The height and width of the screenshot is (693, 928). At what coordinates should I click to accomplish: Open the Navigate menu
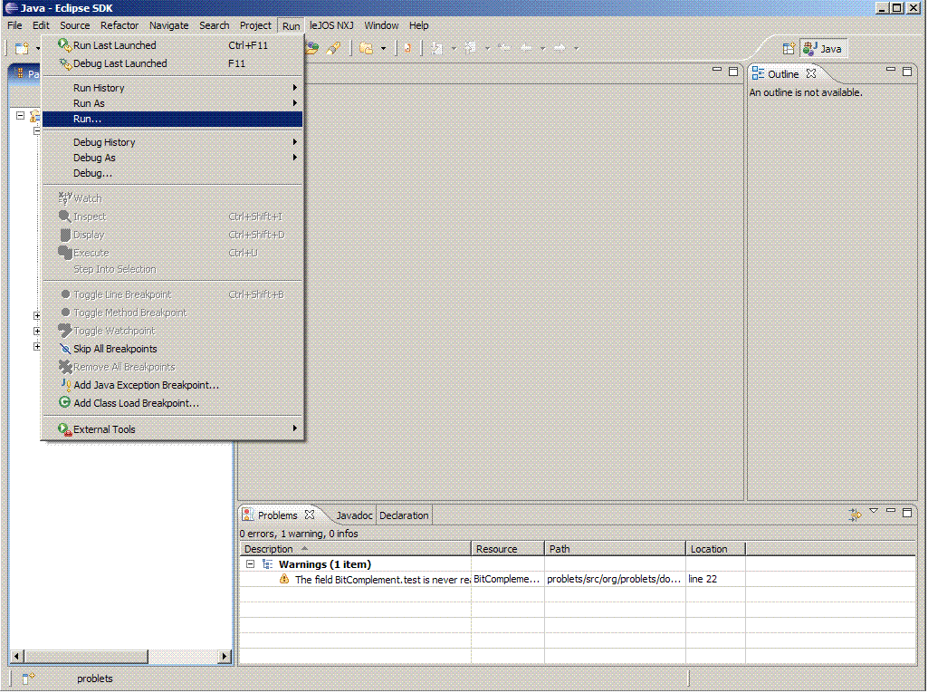click(x=168, y=25)
